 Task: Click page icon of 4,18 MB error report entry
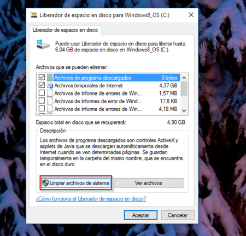click(x=50, y=109)
